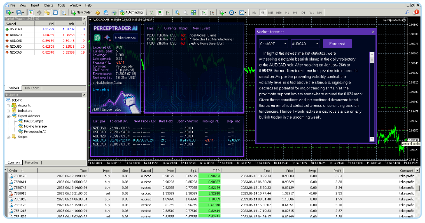Switch to the Favorites tab in Navigator

tap(32, 162)
